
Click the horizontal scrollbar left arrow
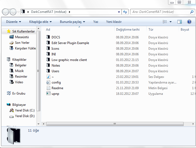43,124
